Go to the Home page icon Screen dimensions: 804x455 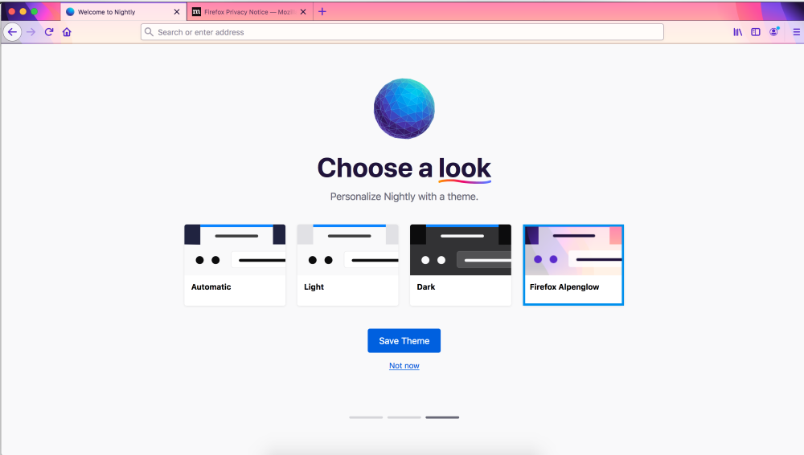pyautogui.click(x=67, y=32)
